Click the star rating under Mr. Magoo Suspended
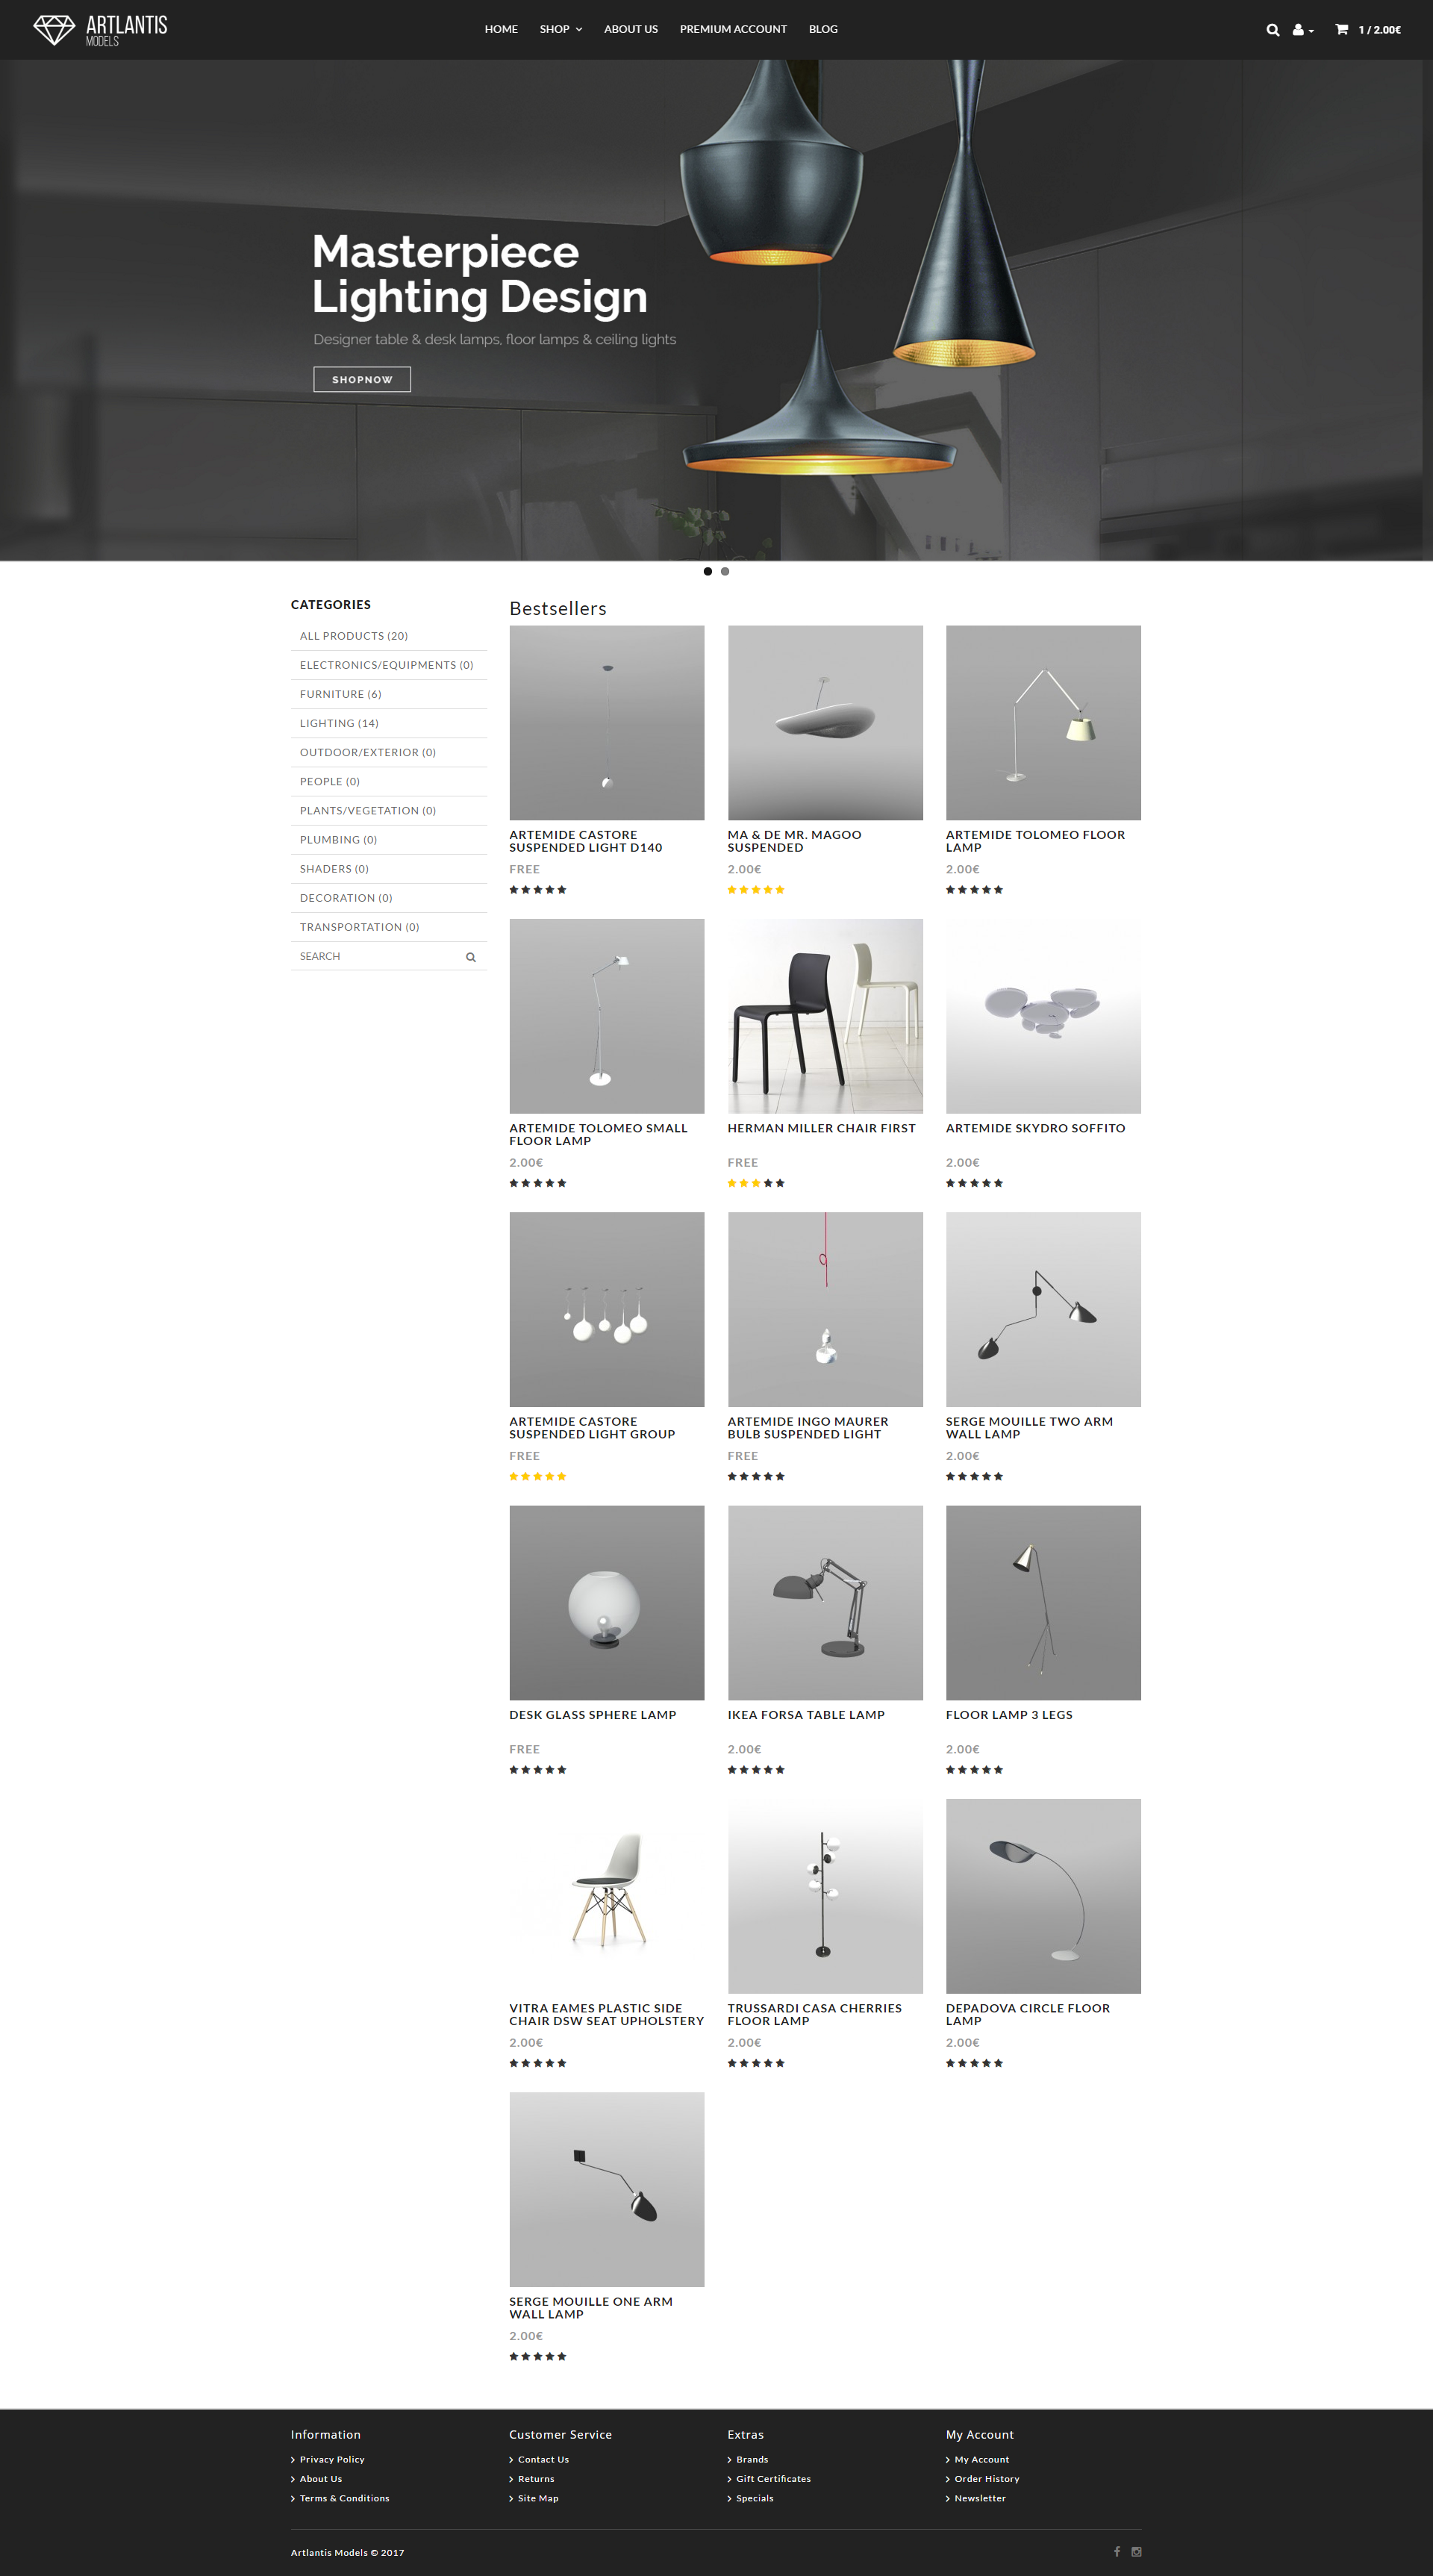 (755, 889)
